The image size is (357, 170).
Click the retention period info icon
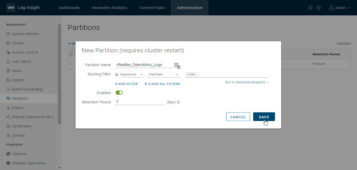click(178, 102)
